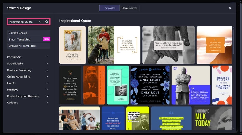The image size is (242, 135).
Task: Expand Productivity and Business chevron
Action: [47, 96]
